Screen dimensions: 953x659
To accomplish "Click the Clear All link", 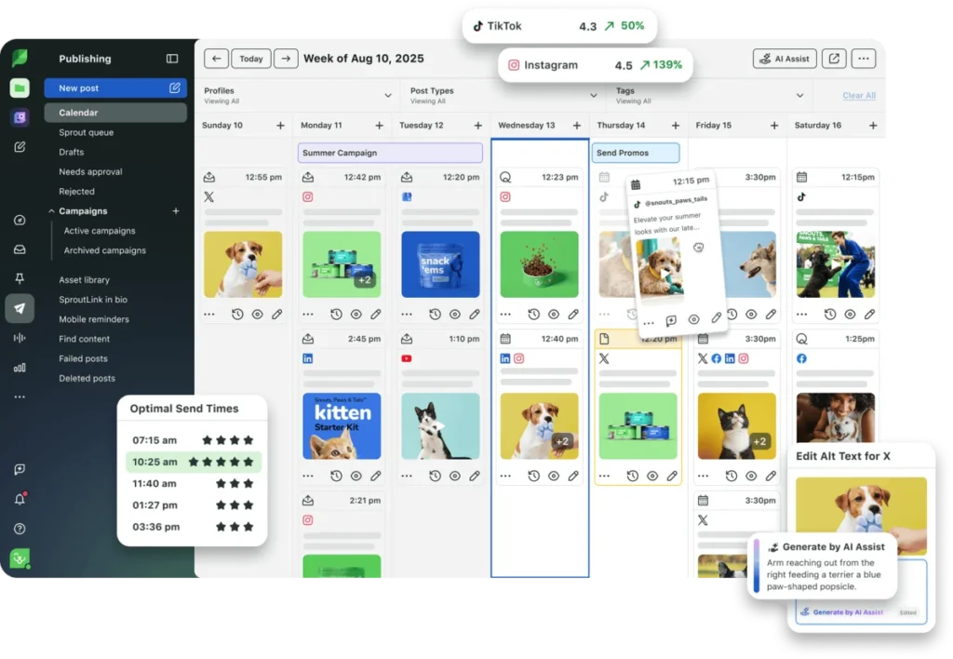I will (x=859, y=96).
